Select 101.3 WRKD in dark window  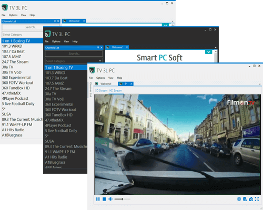66,73
